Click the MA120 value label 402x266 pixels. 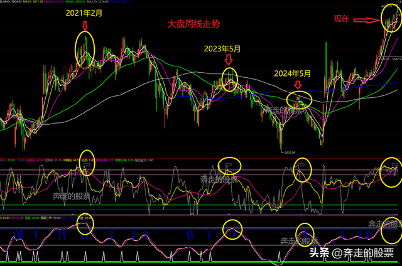click(97, 1)
